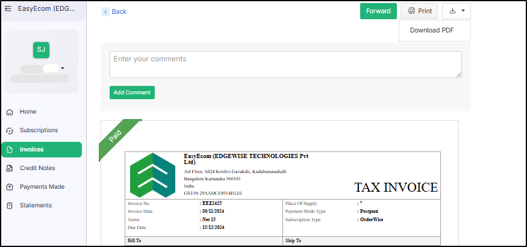Expand the user account dropdown arrow
527x247 pixels.
coord(63,69)
